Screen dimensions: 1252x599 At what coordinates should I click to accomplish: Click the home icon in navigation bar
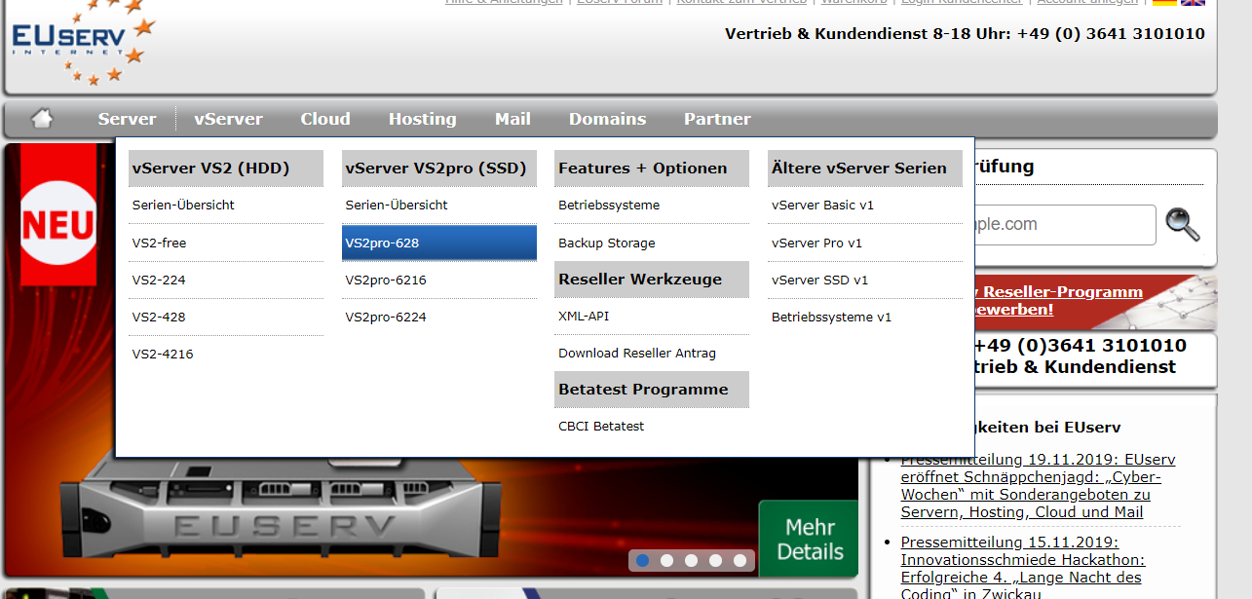42,119
